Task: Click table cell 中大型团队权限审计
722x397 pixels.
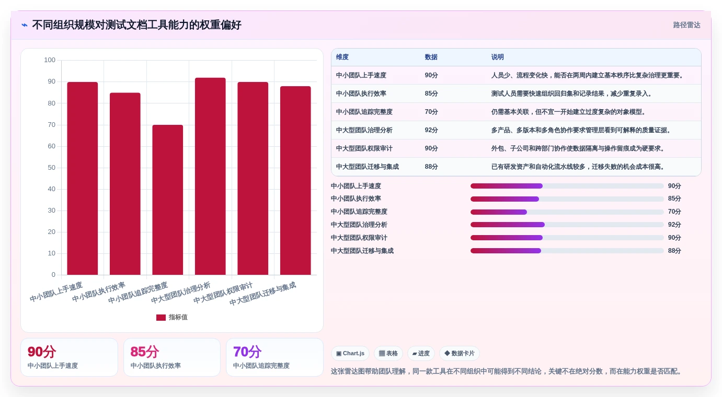Action: (364, 148)
